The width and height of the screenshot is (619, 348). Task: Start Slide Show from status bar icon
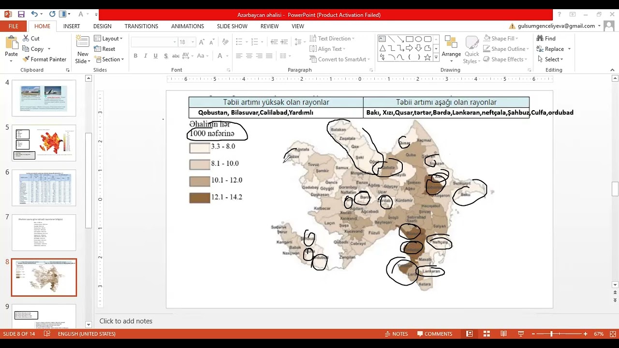tap(521, 333)
